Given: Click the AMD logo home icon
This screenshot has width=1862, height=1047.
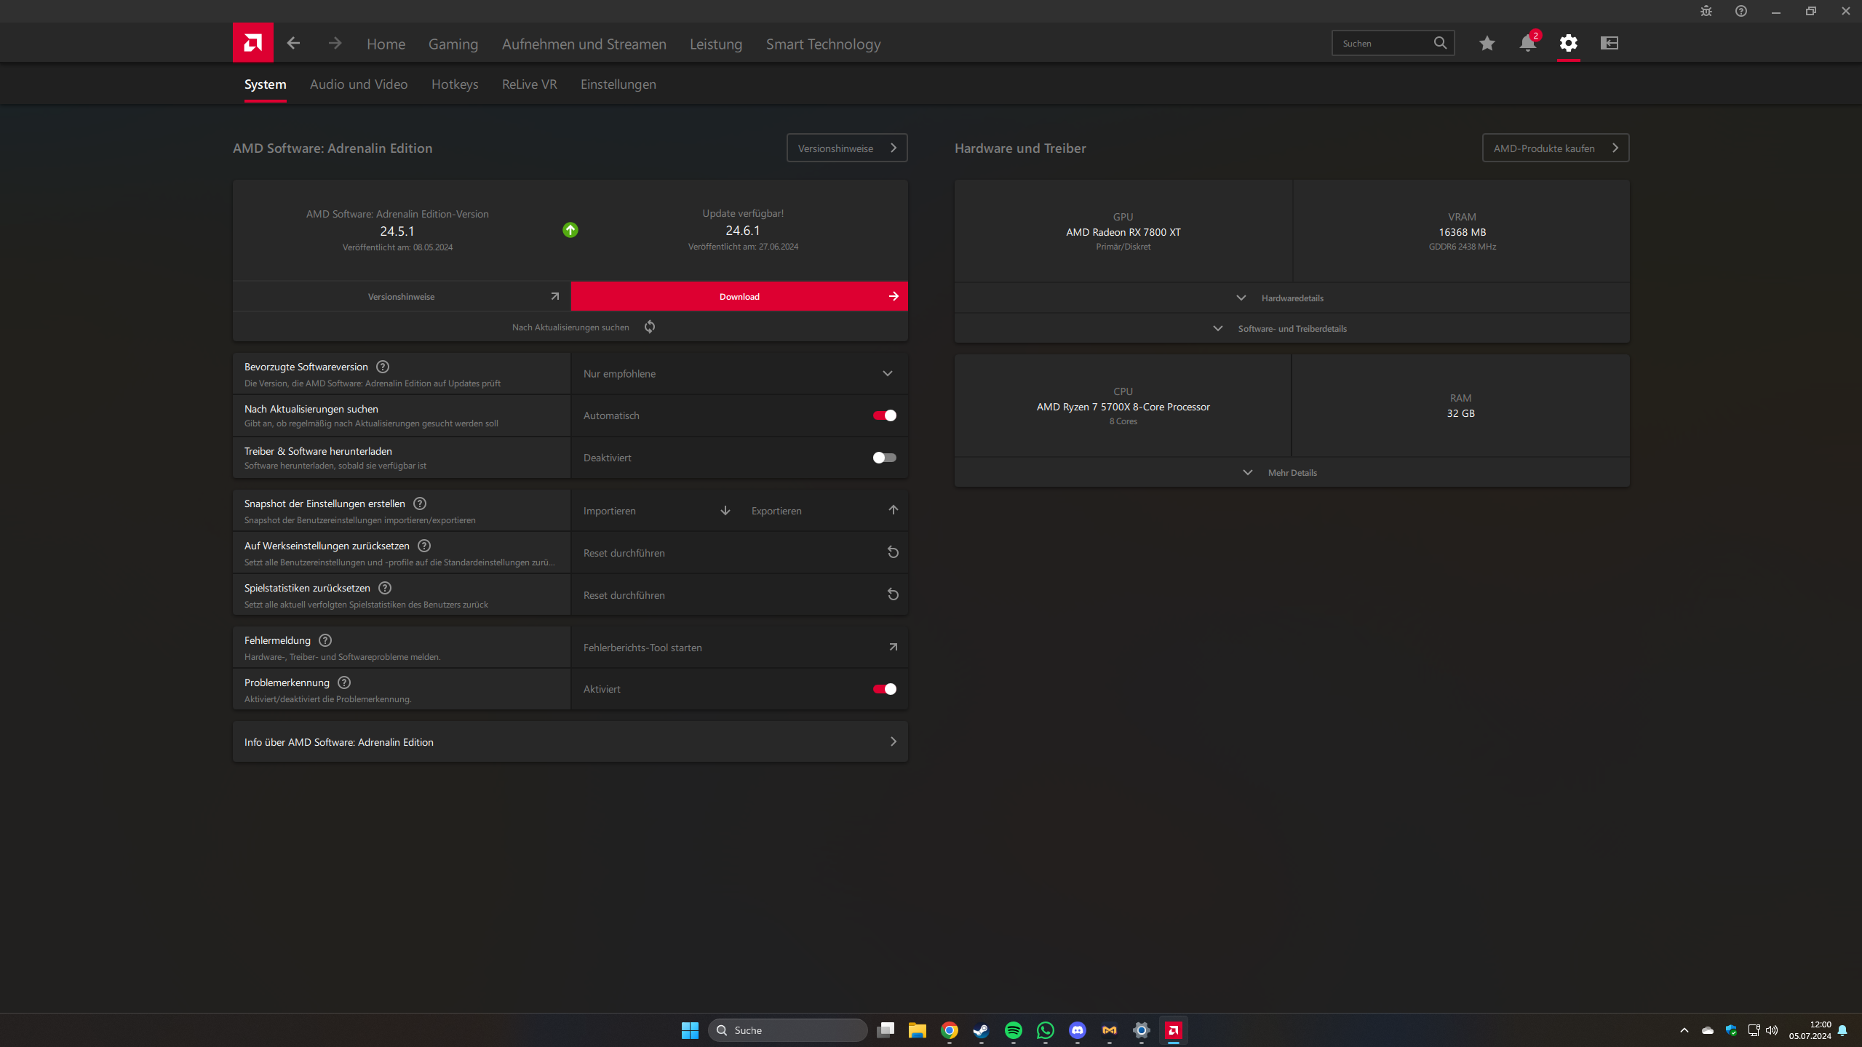Looking at the screenshot, I should 252,43.
